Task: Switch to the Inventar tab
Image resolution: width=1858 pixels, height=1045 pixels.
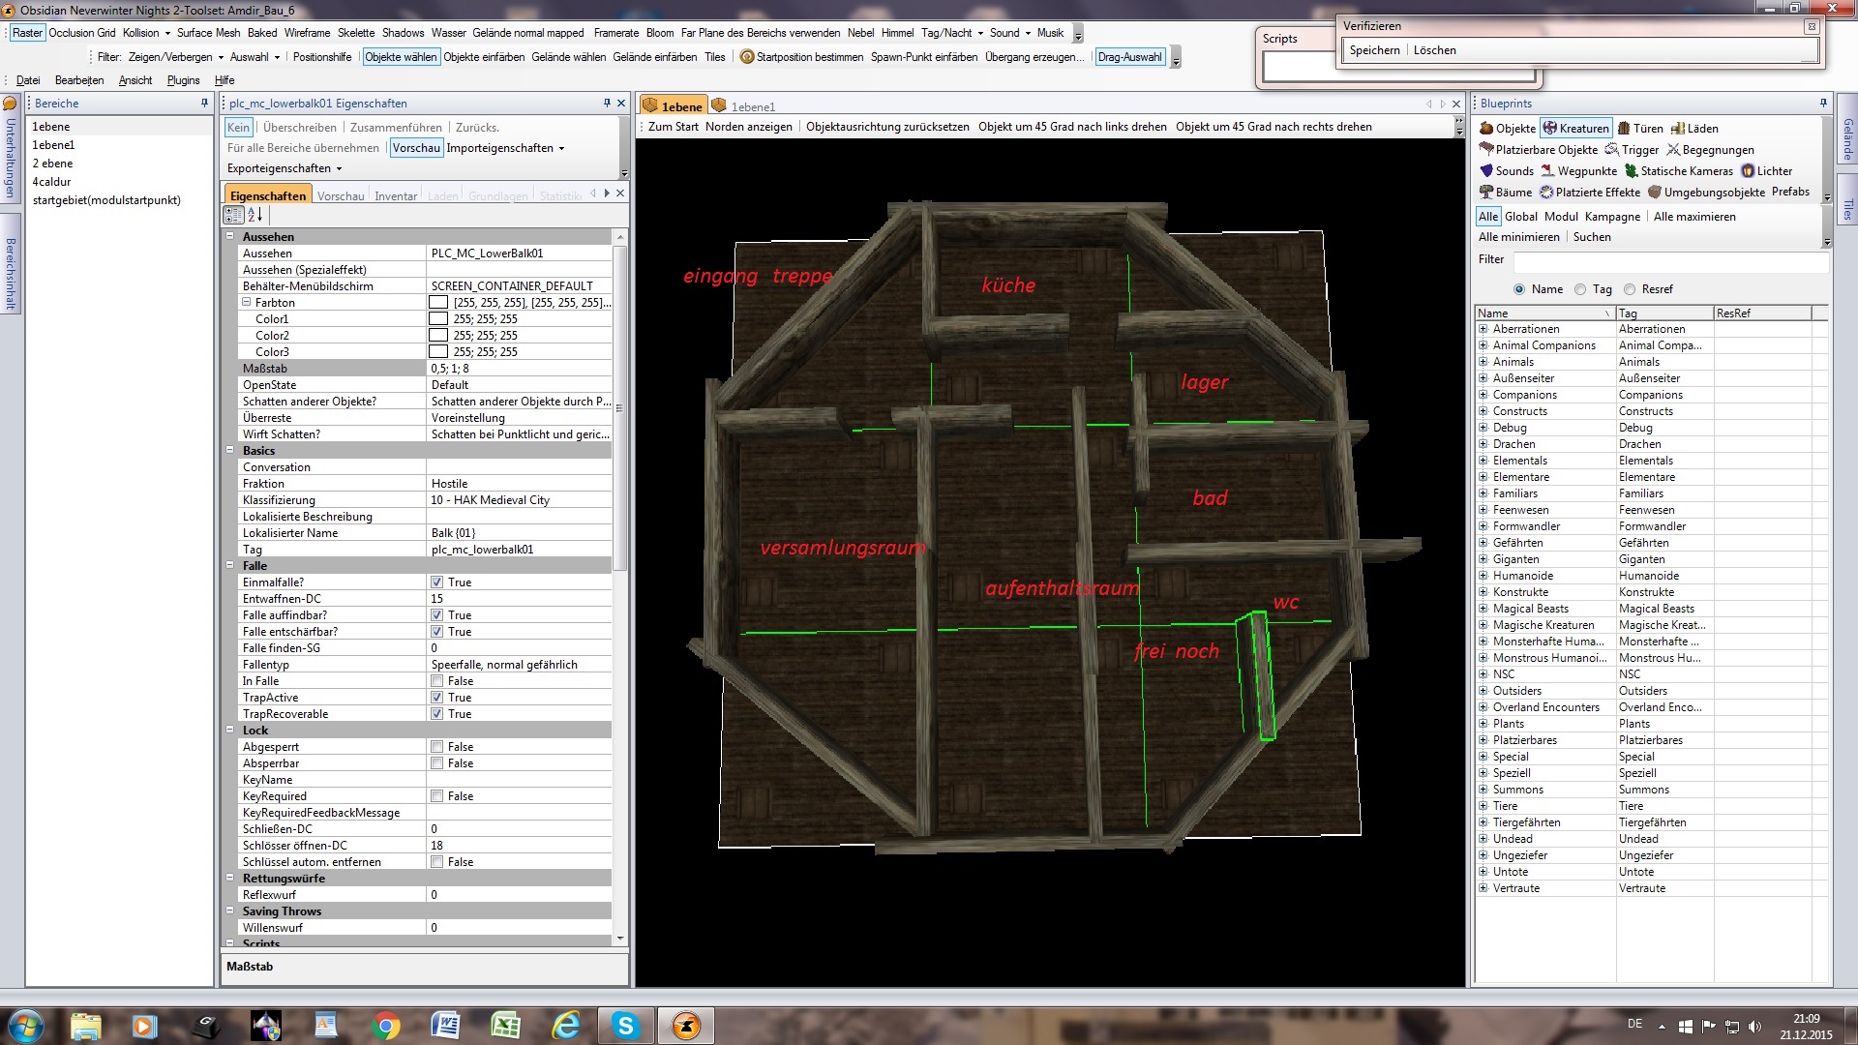Action: click(x=395, y=196)
